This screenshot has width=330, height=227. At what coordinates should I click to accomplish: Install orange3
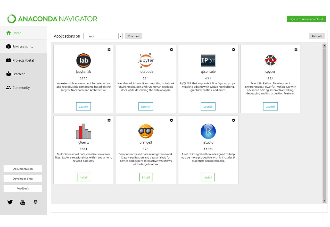(146, 177)
